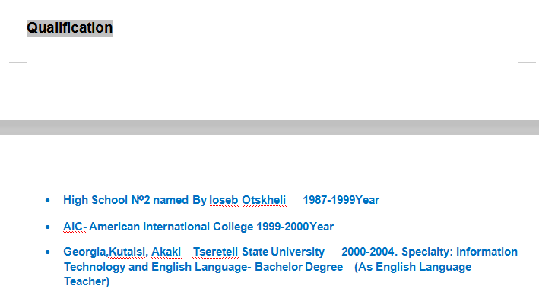Click on the text 1987-1999Year
Image resolution: width=539 pixels, height=289 pixels.
tap(341, 200)
